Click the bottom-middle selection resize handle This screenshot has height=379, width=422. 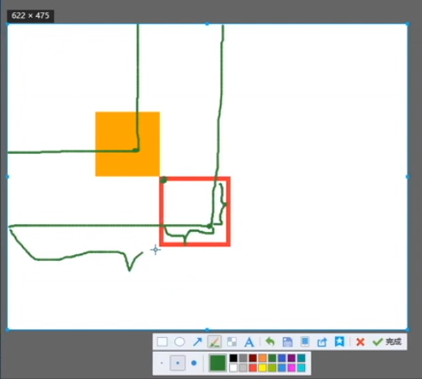tap(208, 329)
